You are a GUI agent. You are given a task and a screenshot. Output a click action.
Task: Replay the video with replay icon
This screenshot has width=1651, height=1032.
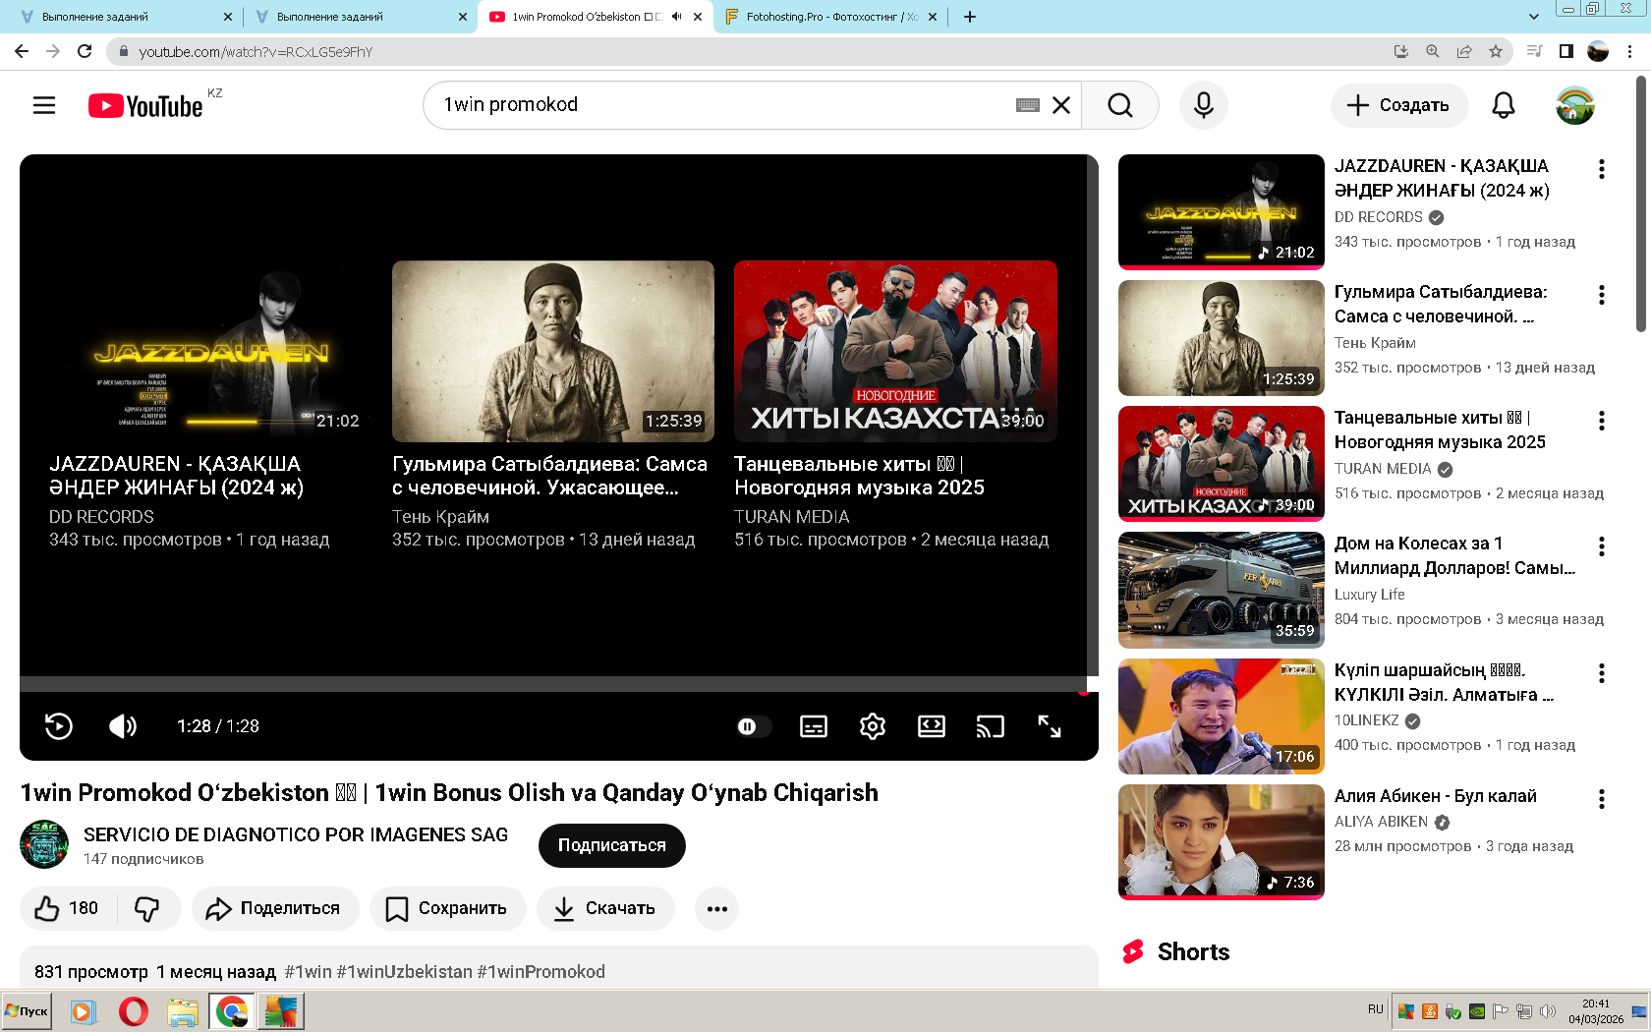[x=59, y=726]
